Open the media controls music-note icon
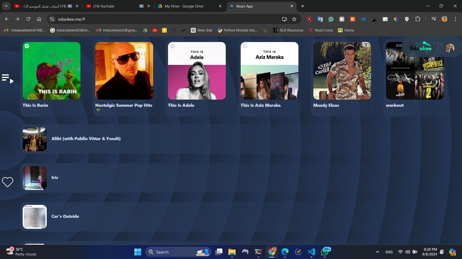462x259 pixels. coord(433,19)
